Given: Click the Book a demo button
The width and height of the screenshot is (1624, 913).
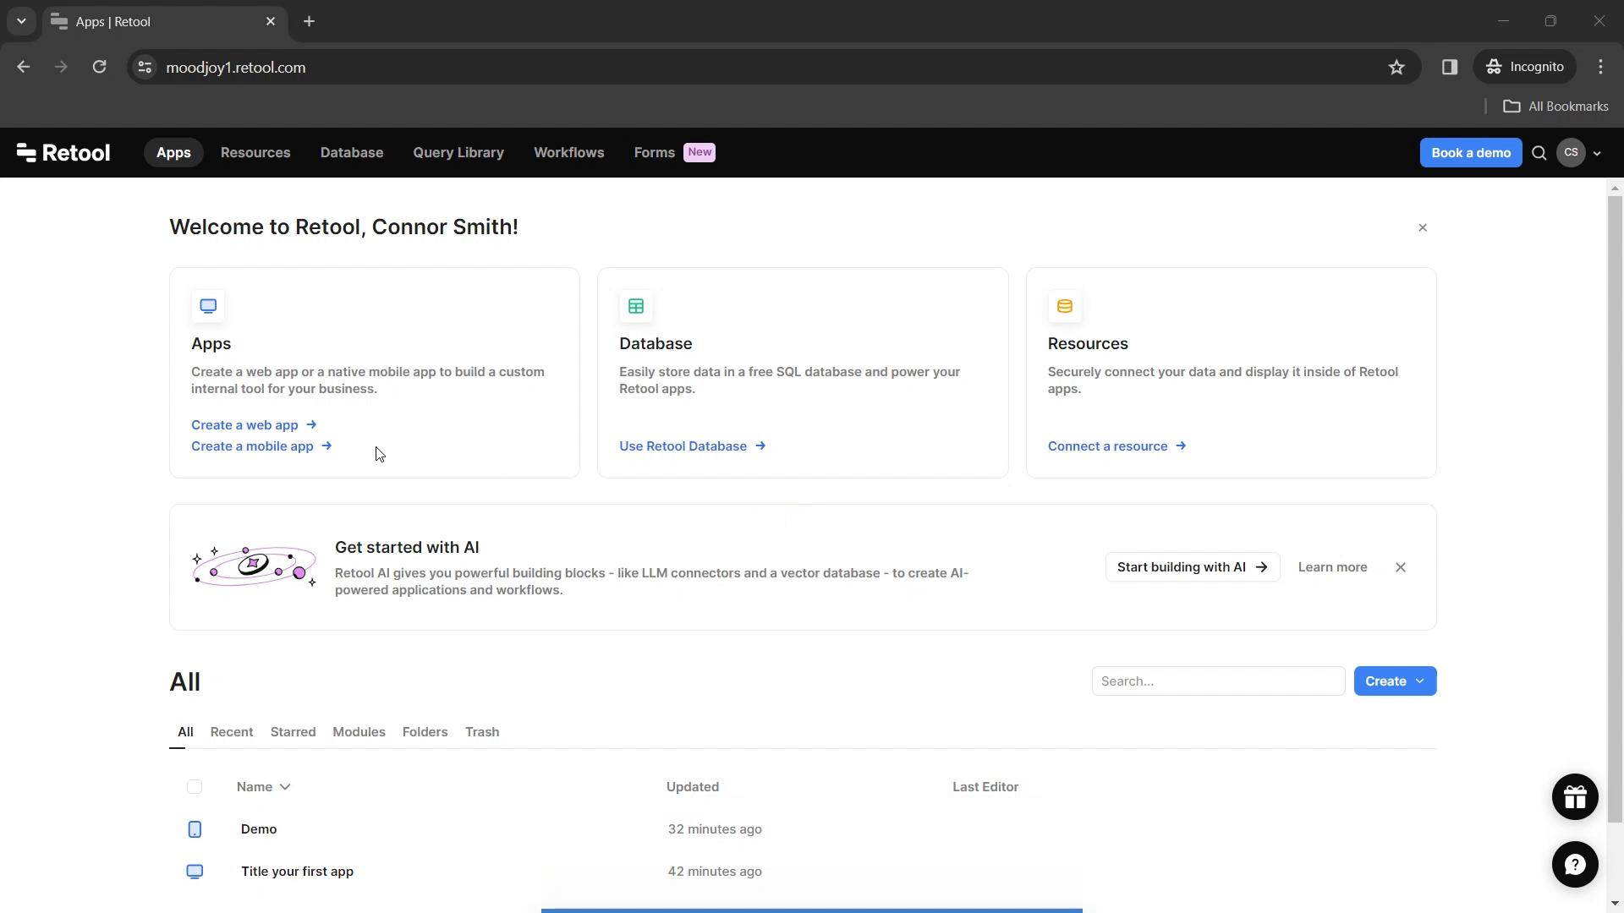Looking at the screenshot, I should click(x=1471, y=151).
